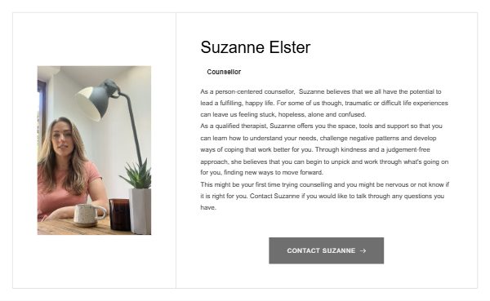Open Suzanne's profile photo
This screenshot has width=490, height=301.
(x=94, y=150)
